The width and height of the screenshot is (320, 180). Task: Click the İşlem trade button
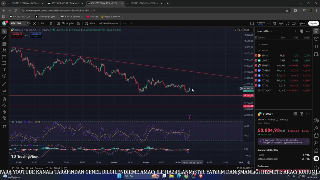click(302, 23)
